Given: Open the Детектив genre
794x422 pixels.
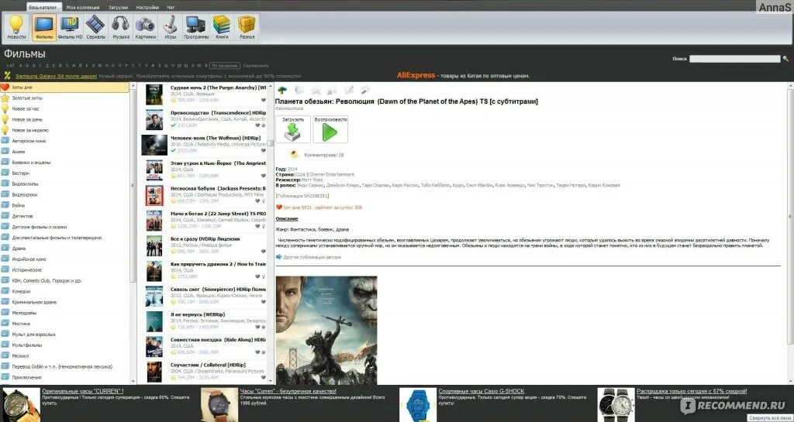Looking at the screenshot, I should pyautogui.click(x=65, y=216).
